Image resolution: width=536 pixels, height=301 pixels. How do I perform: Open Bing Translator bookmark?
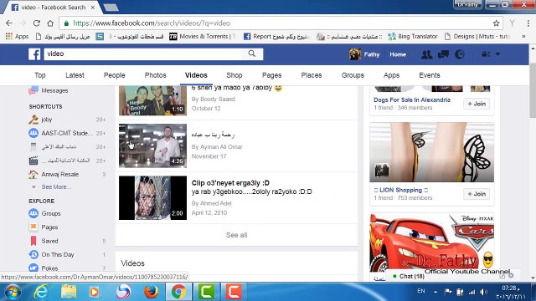(x=413, y=36)
